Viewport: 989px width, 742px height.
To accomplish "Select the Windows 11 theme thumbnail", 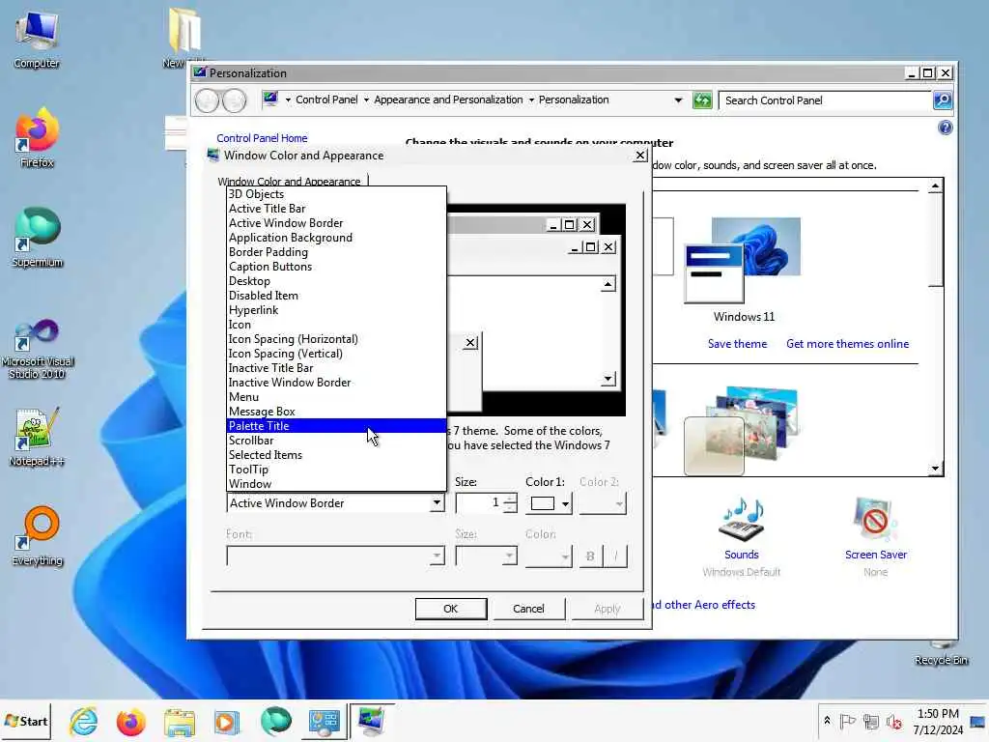I will point(743,261).
